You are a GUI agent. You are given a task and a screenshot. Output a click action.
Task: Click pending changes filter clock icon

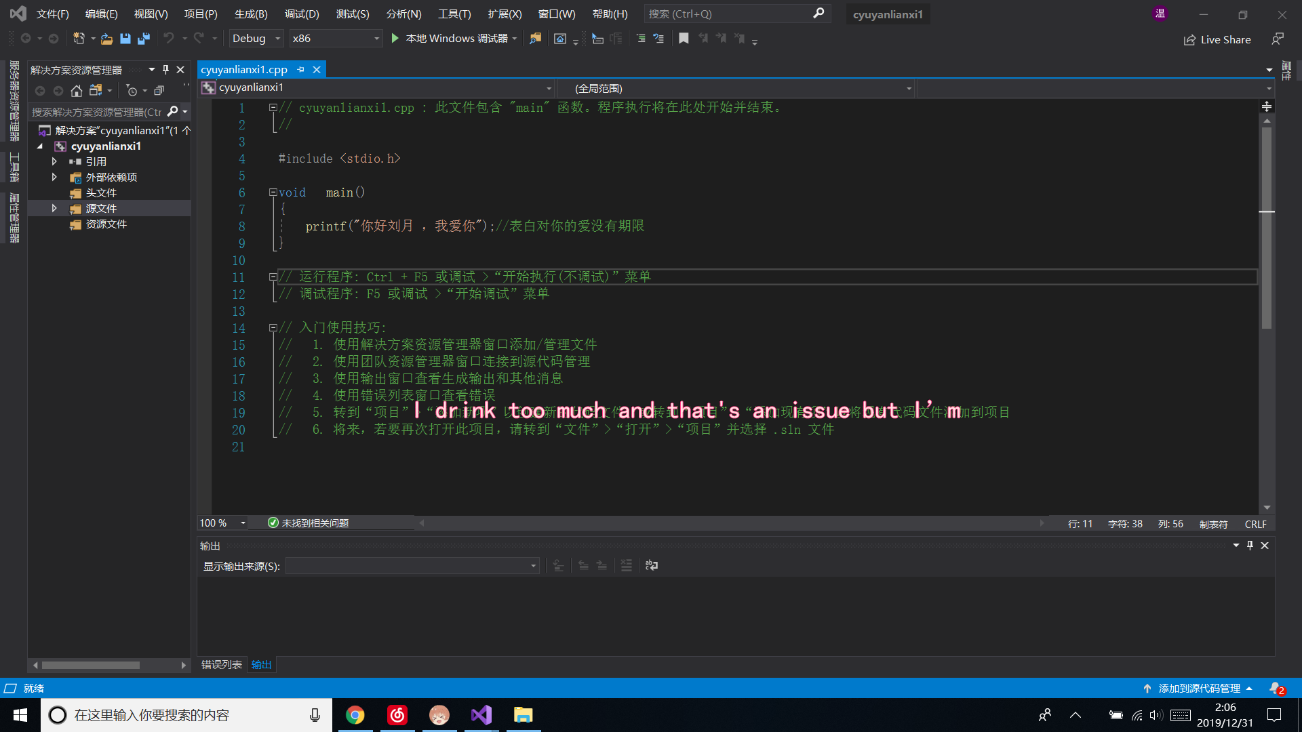(132, 90)
